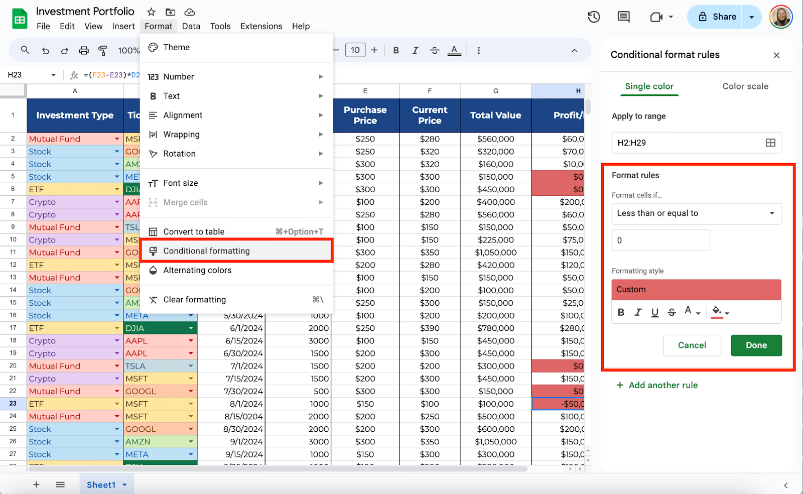The height and width of the screenshot is (494, 803).
Task: Click the print icon in toolbar
Action: tap(84, 50)
